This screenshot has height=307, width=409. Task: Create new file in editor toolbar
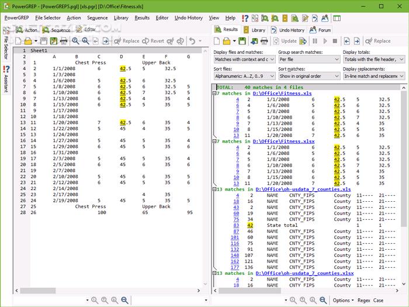(x=18, y=41)
